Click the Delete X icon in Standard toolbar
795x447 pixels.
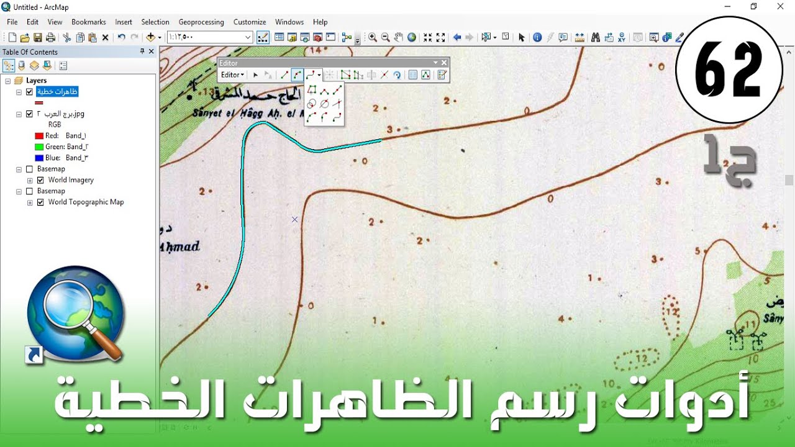(106, 37)
